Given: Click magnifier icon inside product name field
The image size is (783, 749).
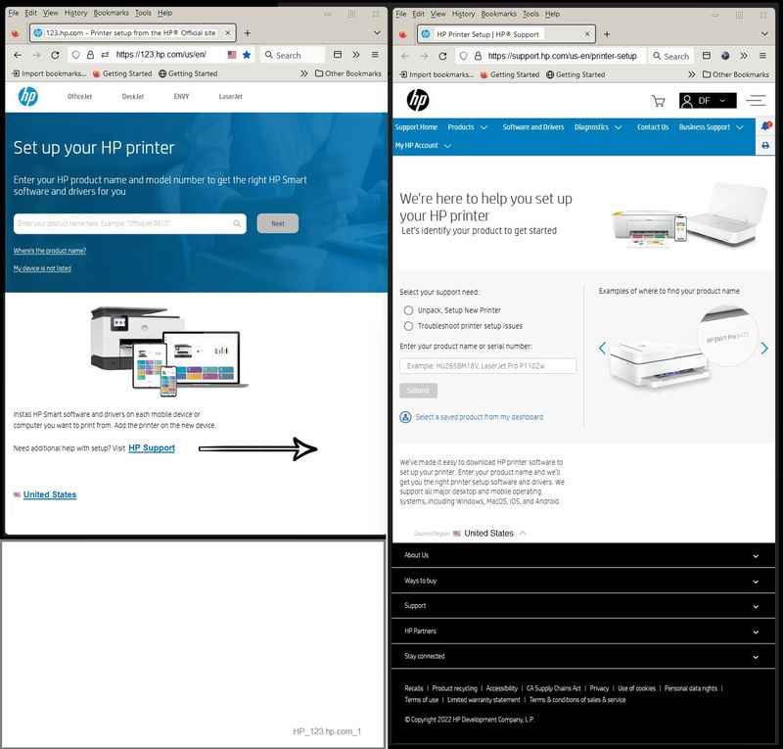Looking at the screenshot, I should coord(237,223).
